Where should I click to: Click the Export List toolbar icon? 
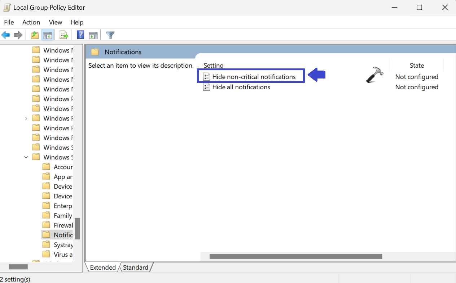(64, 35)
